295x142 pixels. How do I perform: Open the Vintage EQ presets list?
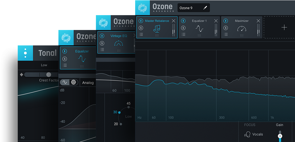[102, 49]
